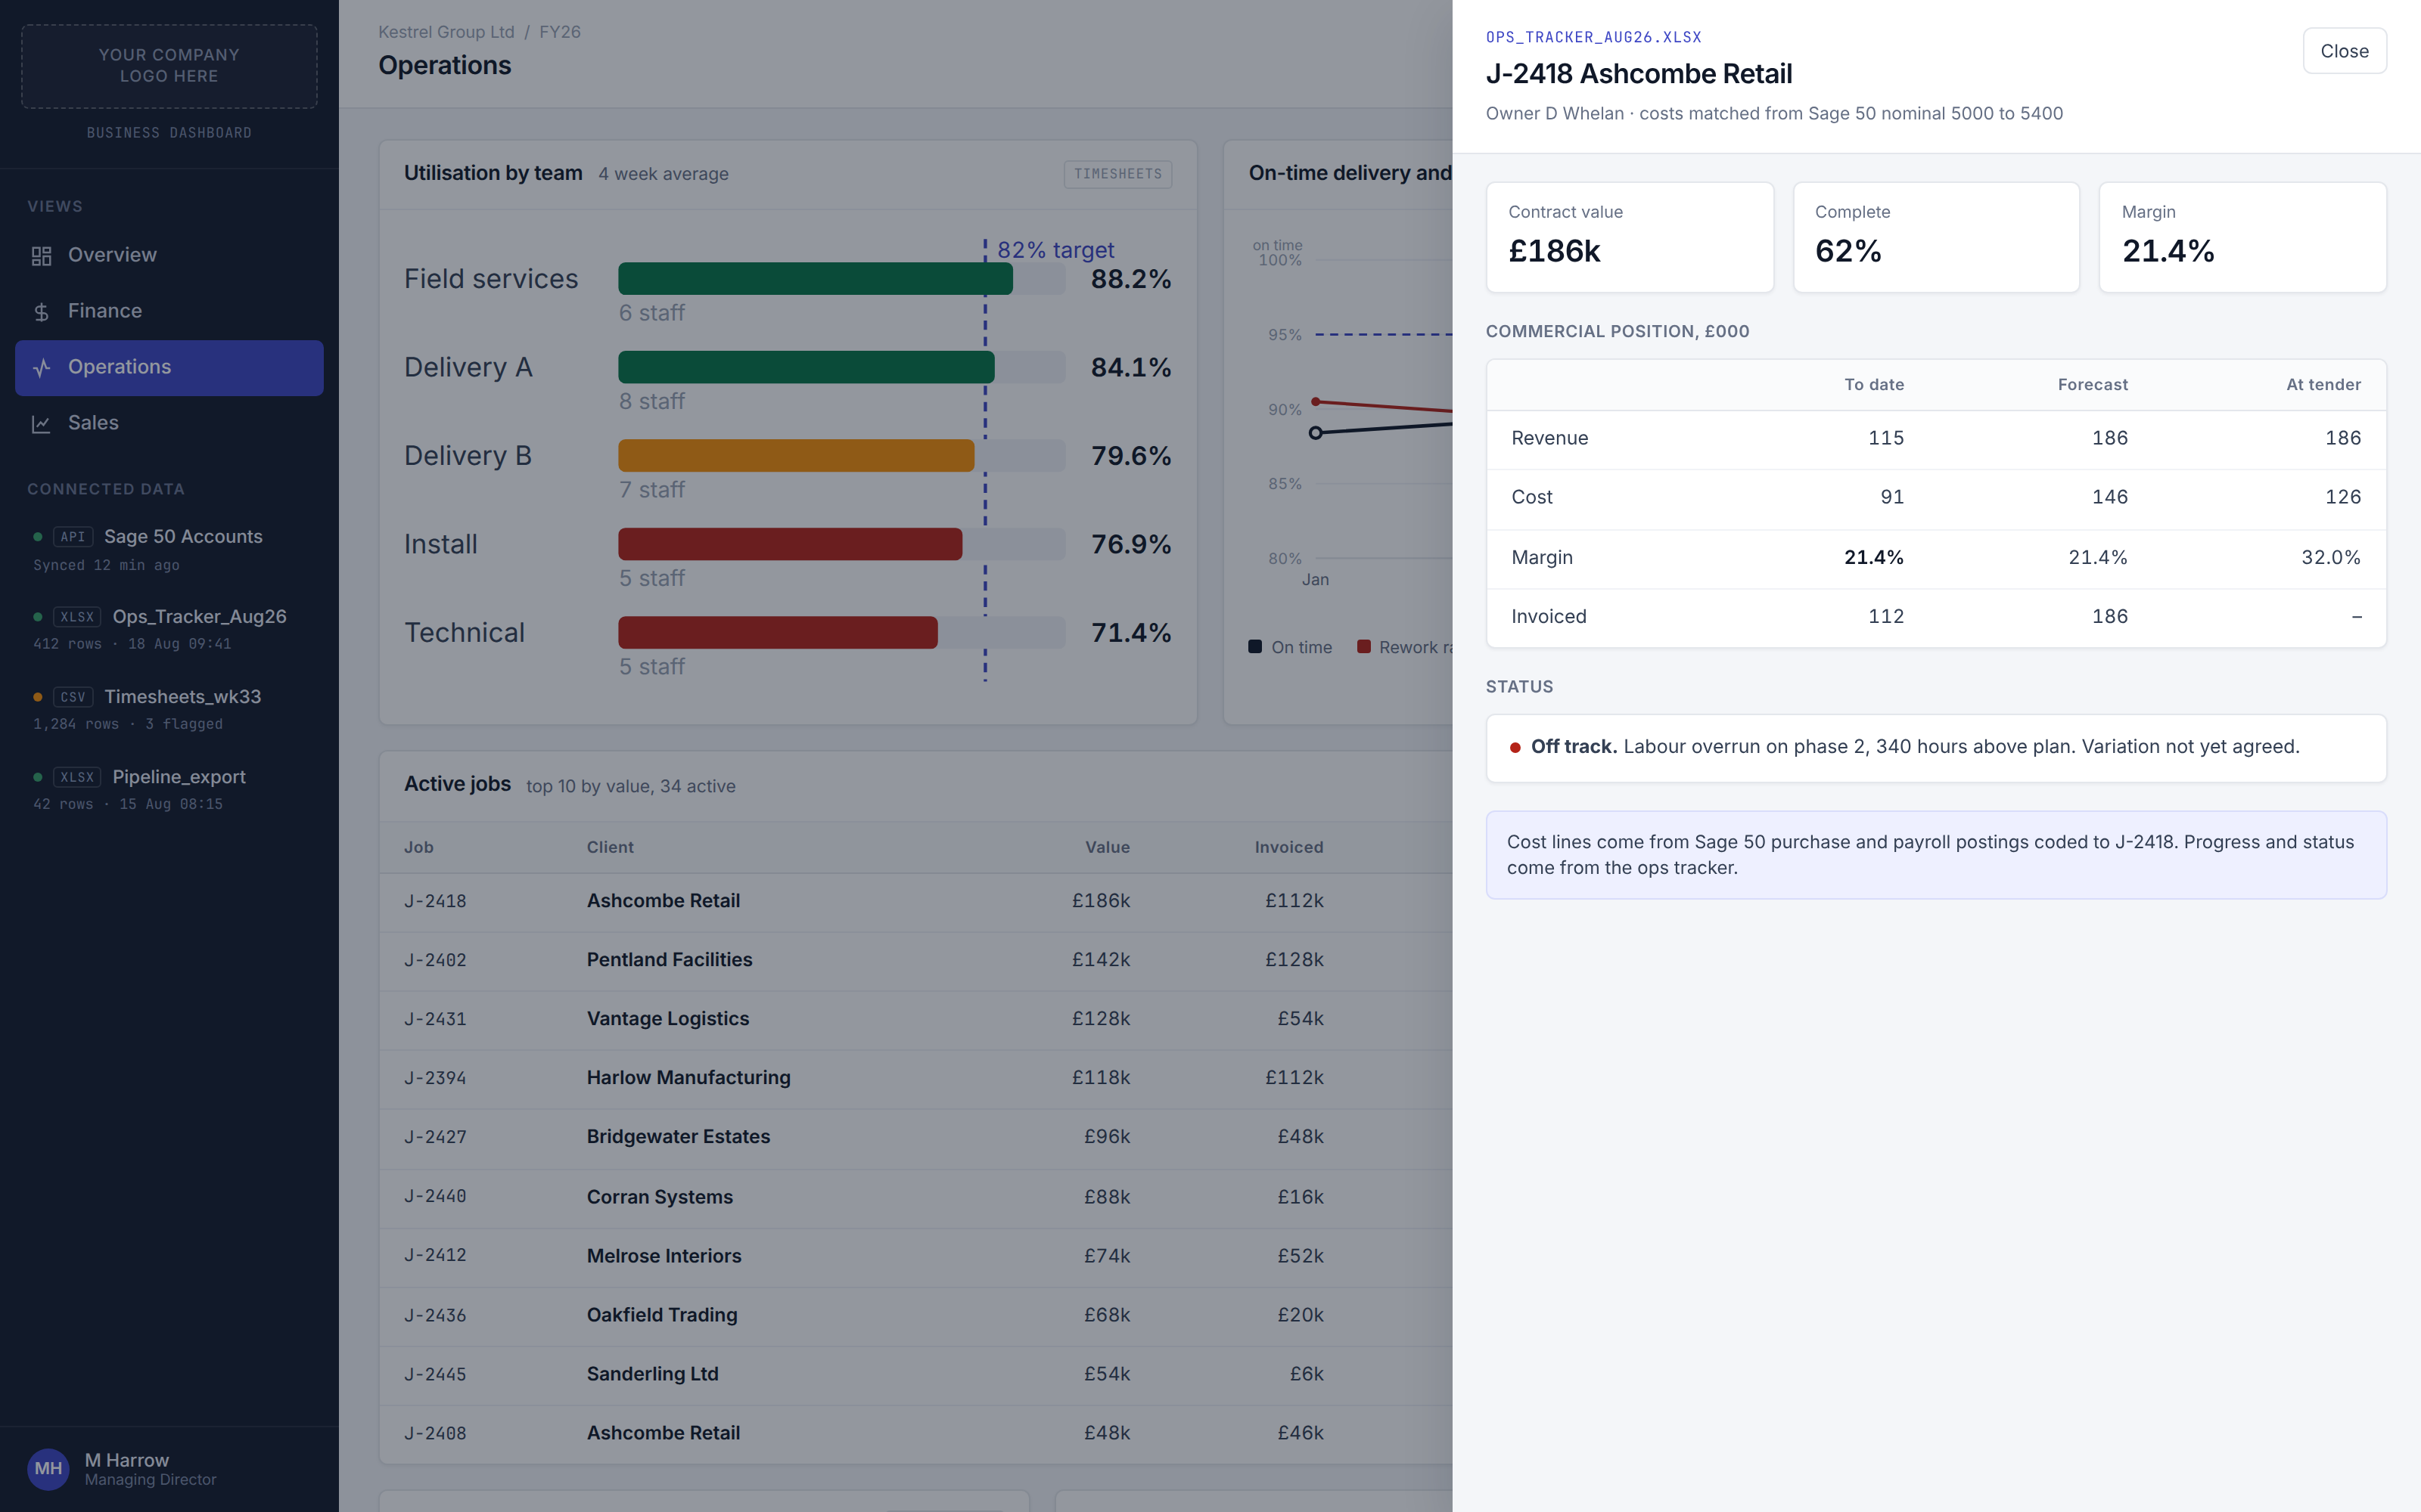Viewport: 2421px width, 1512px height.
Task: Click the Install team label
Action: tap(440, 544)
